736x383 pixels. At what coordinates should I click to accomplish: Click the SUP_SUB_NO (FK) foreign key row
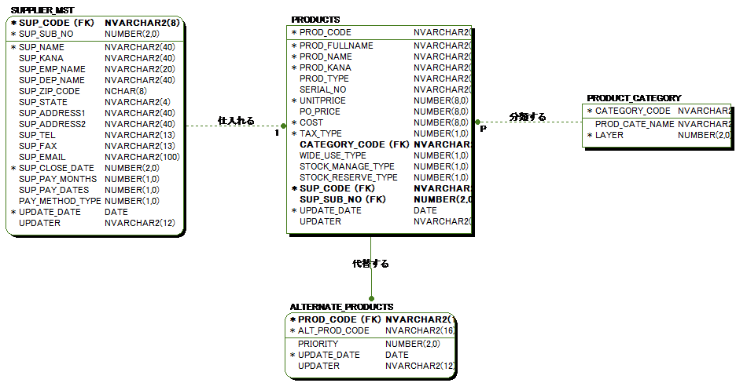pyautogui.click(x=342, y=199)
